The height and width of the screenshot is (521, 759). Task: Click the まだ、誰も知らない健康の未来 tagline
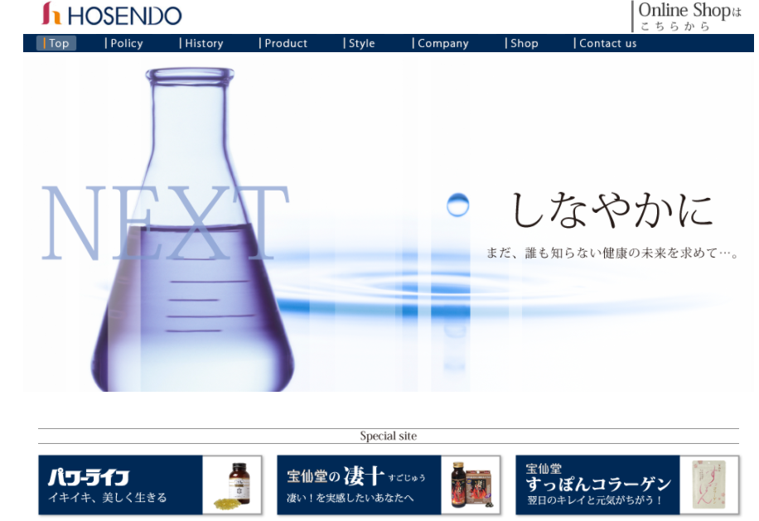click(x=612, y=253)
